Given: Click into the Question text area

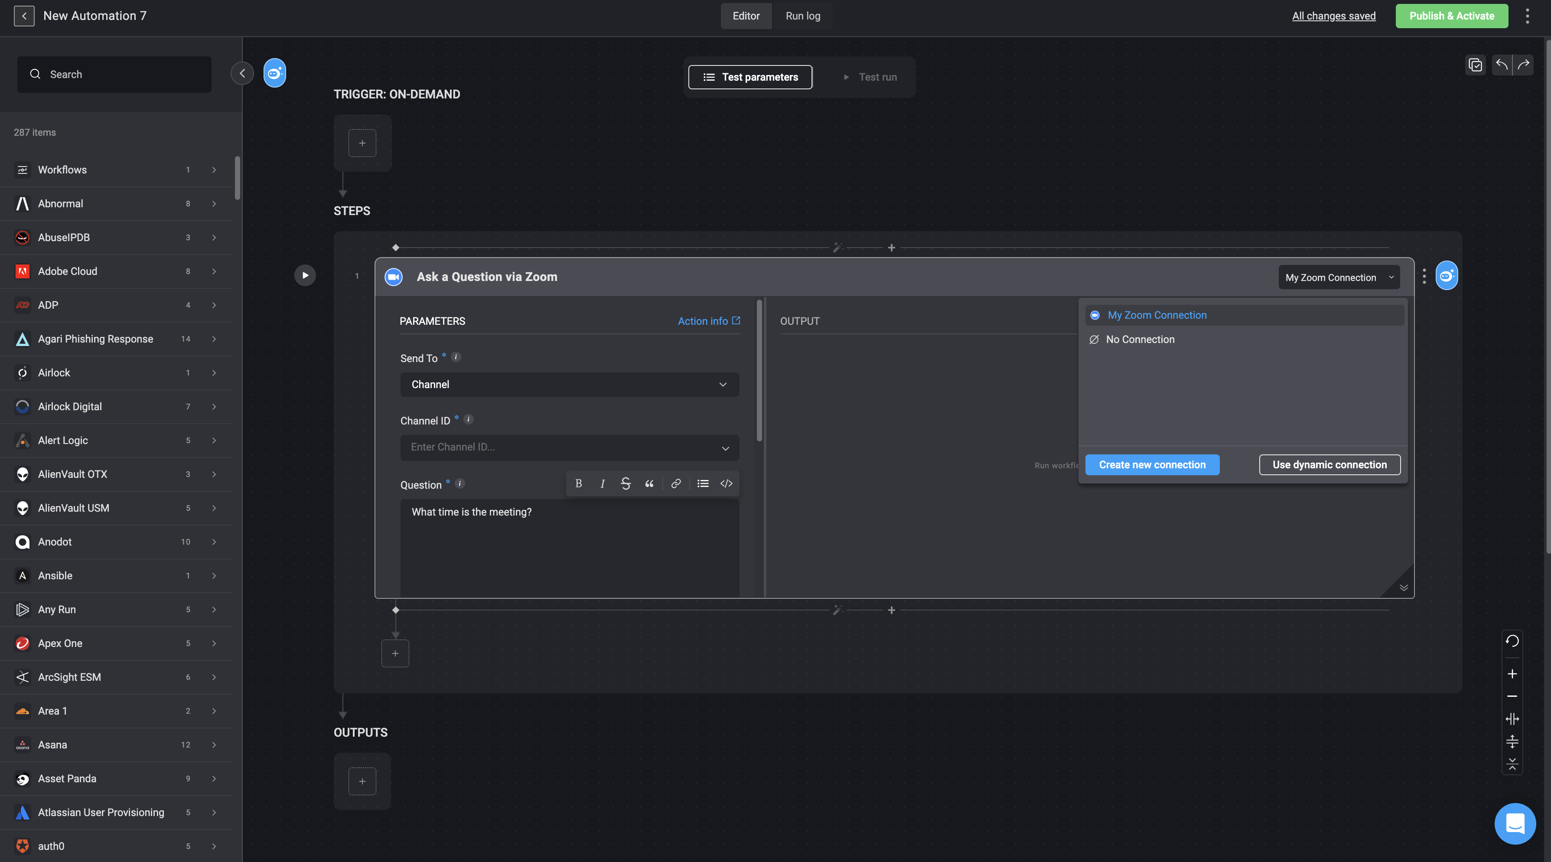Looking at the screenshot, I should (570, 548).
